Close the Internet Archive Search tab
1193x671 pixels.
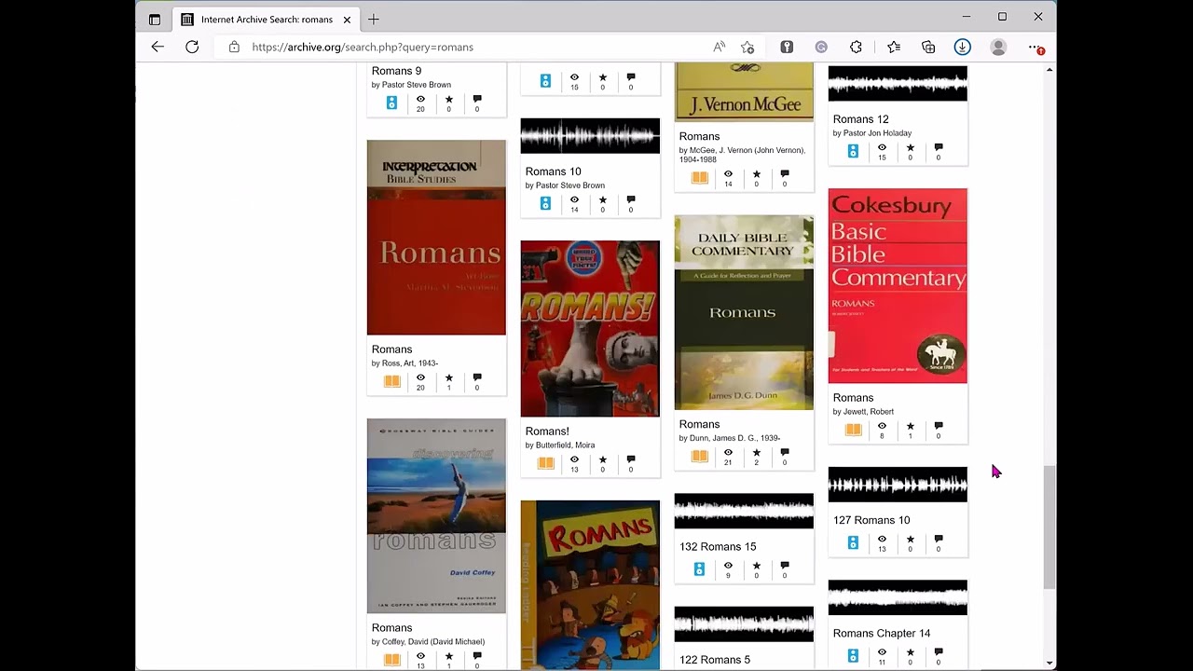click(x=347, y=19)
